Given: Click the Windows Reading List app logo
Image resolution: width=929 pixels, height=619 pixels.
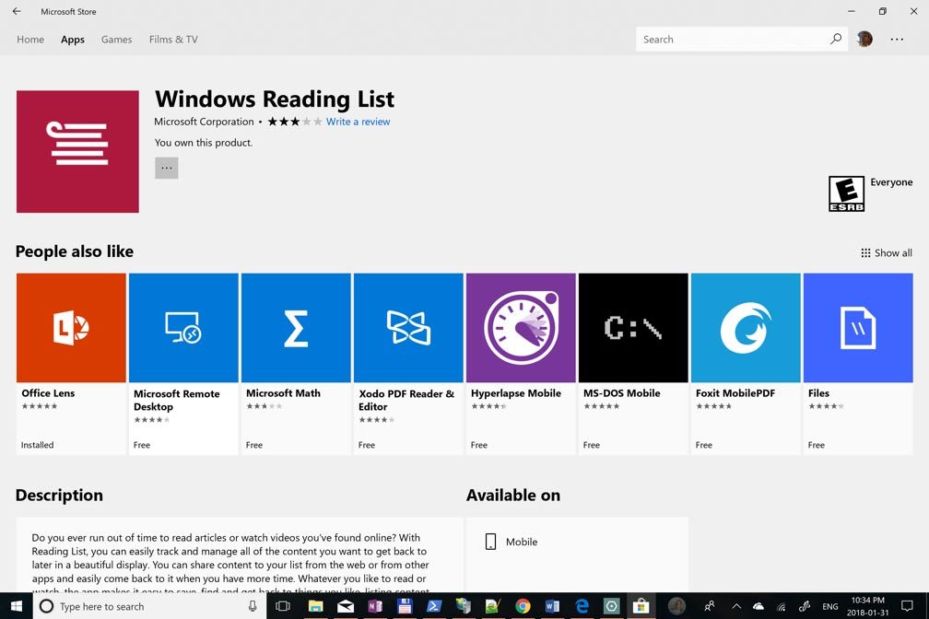Looking at the screenshot, I should click(77, 152).
